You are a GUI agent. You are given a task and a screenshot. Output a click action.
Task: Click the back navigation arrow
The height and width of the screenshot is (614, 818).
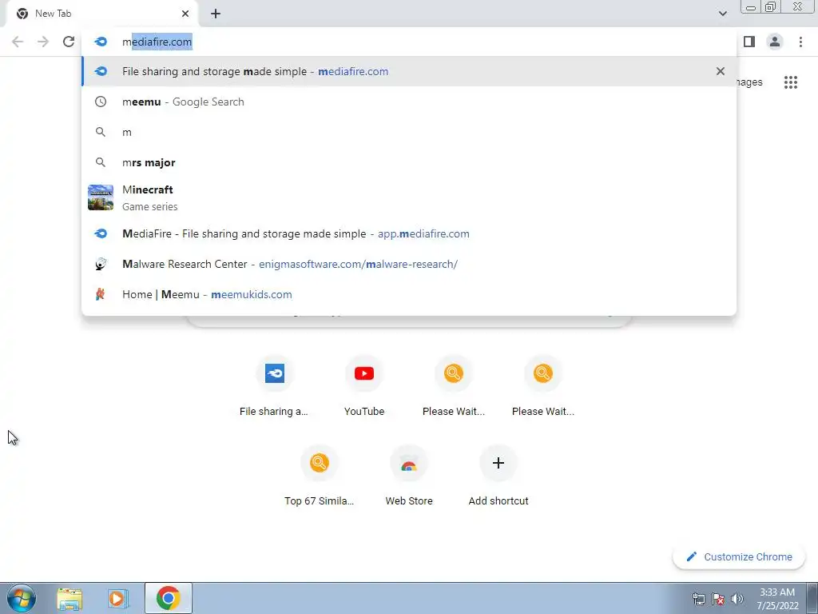pos(18,42)
